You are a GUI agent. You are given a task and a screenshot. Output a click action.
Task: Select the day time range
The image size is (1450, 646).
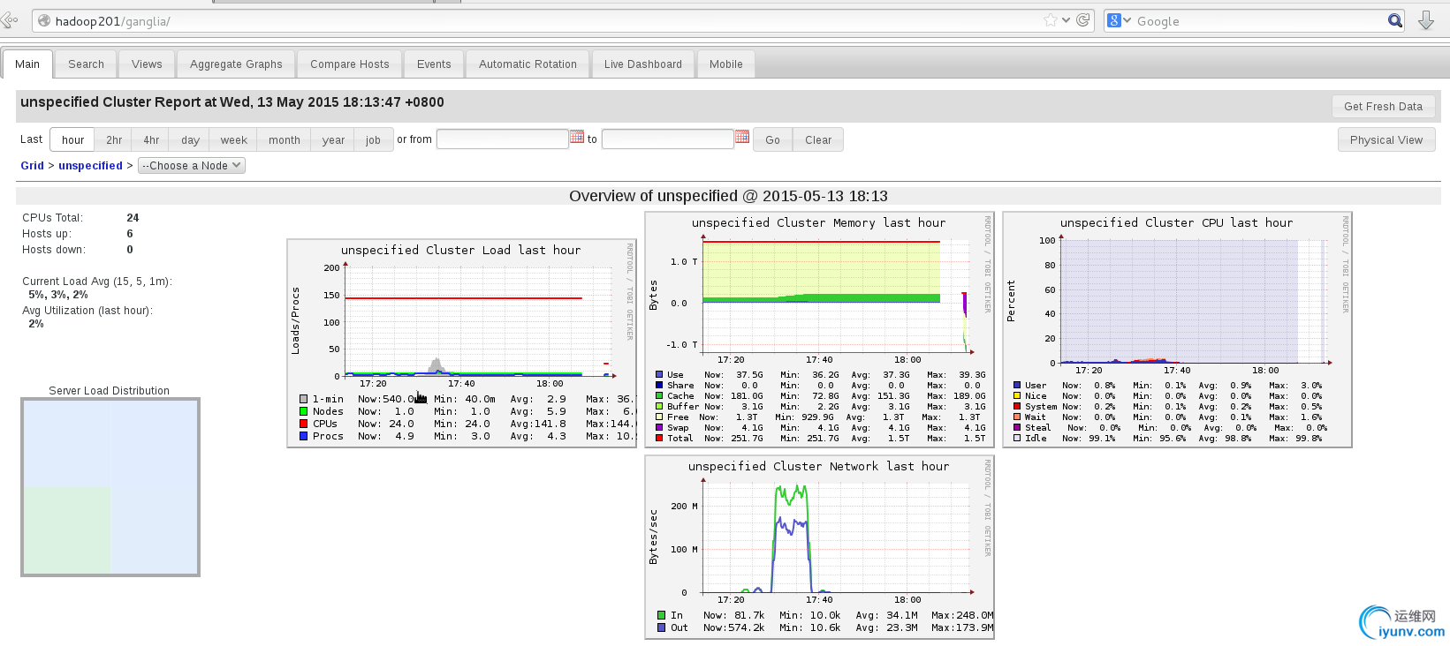(x=190, y=139)
